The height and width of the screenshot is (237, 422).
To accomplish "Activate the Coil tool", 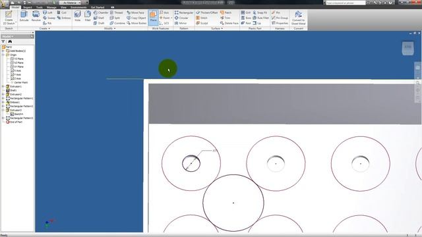I will point(61,13).
